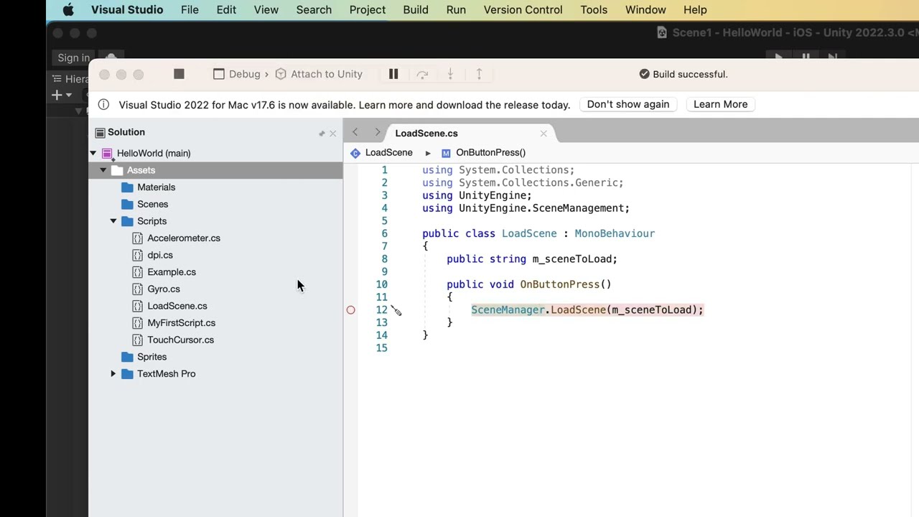Viewport: 919px width, 517px height.
Task: Open LoadScene.cs in the solution tree
Action: [x=177, y=306]
